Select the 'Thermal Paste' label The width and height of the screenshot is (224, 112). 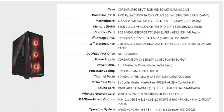pyautogui.click(x=104, y=77)
